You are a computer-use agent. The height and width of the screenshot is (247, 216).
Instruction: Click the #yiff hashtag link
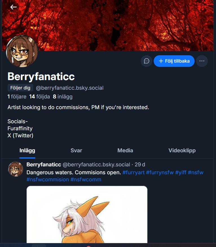coord(181,173)
